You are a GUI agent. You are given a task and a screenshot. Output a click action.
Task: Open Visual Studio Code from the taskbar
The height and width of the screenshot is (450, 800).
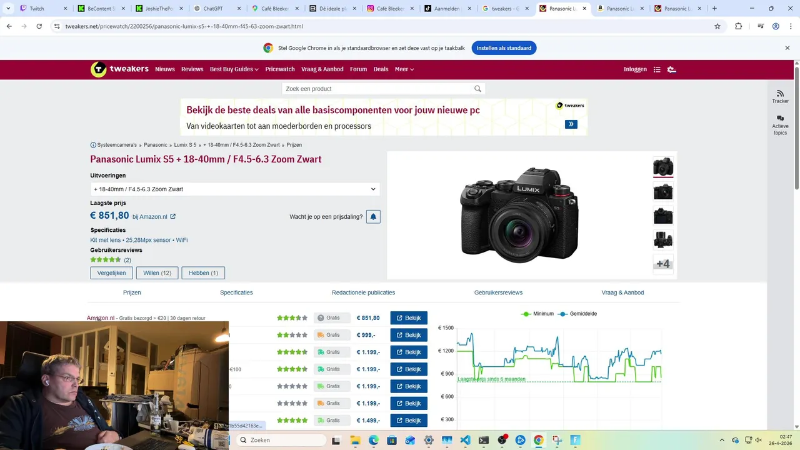point(465,441)
